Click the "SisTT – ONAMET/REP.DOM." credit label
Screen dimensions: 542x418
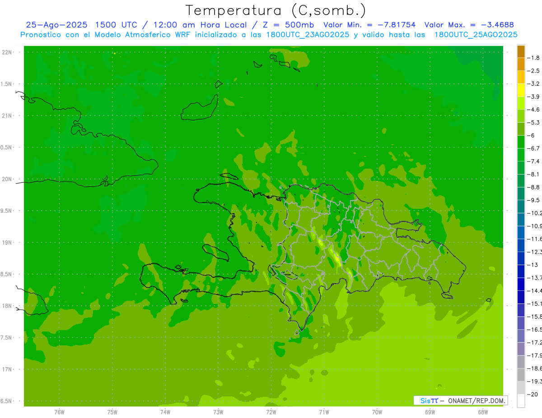(x=460, y=400)
